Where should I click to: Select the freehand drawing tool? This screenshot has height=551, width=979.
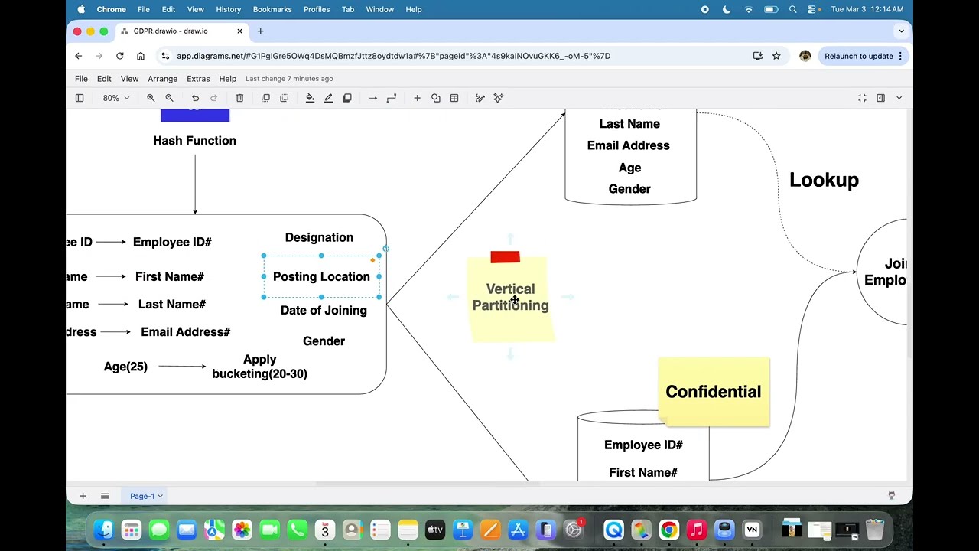[x=480, y=98]
